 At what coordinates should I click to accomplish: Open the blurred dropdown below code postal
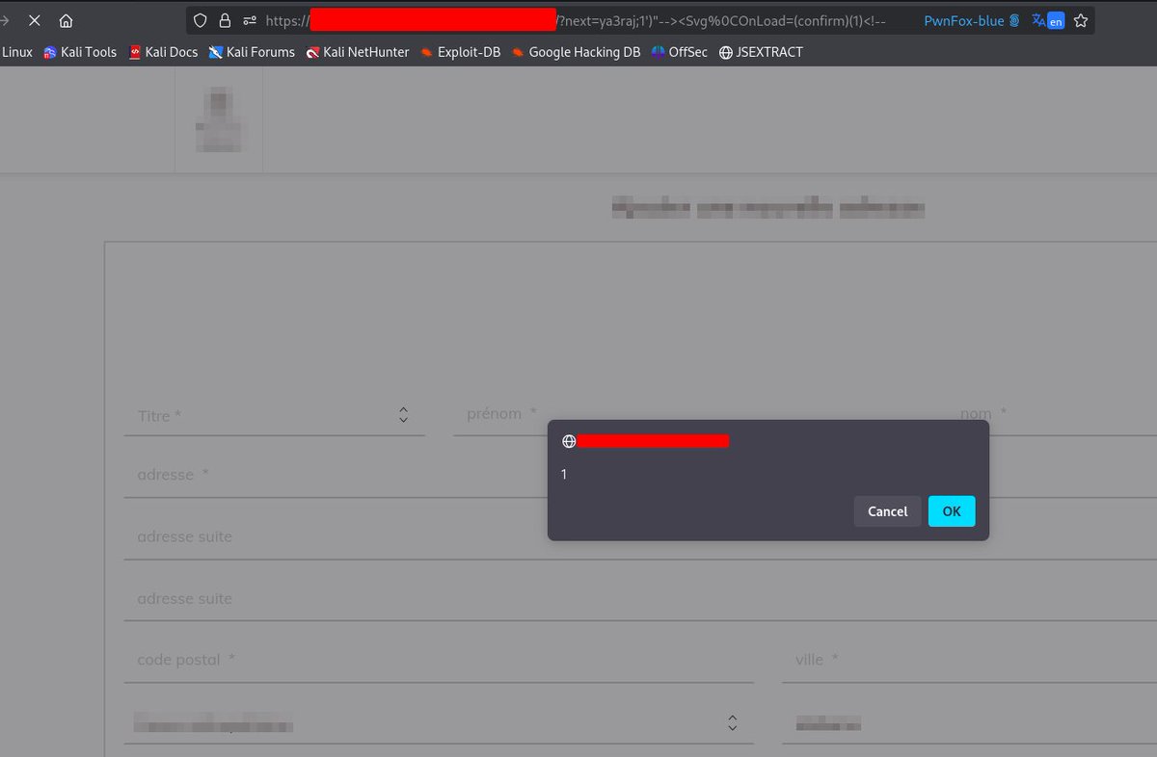point(439,722)
